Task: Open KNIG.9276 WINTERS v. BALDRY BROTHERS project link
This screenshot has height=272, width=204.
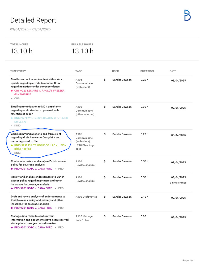Action: click(x=41, y=118)
